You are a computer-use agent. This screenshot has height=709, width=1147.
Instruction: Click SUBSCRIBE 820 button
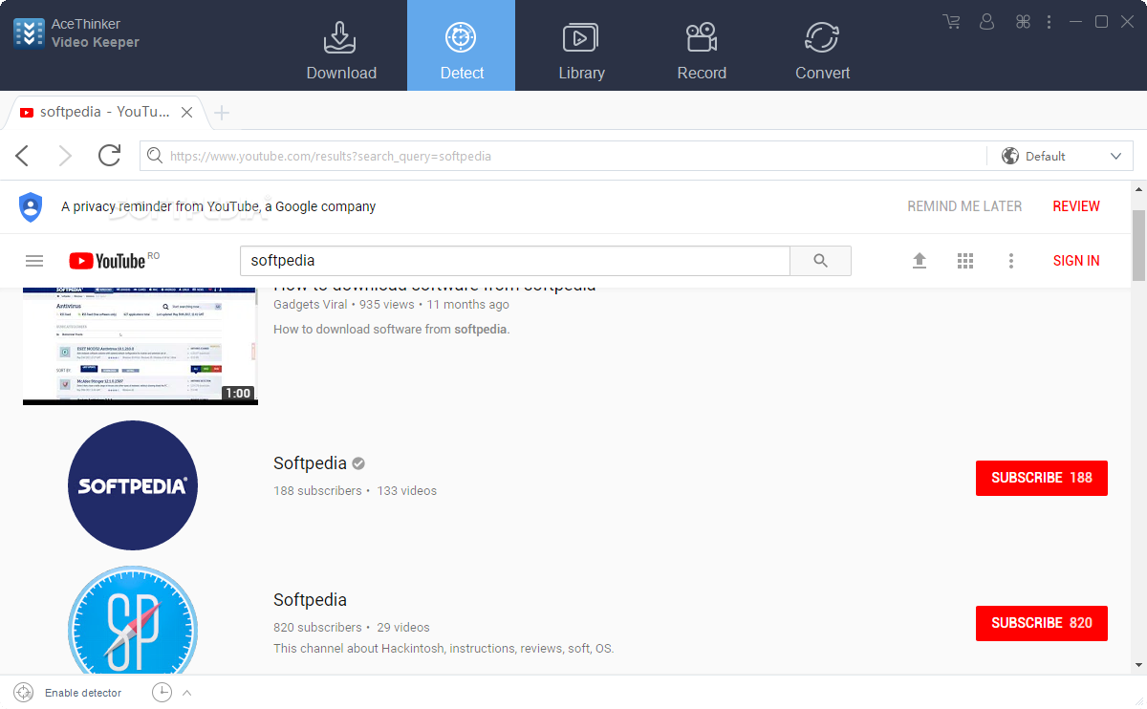pyautogui.click(x=1042, y=623)
